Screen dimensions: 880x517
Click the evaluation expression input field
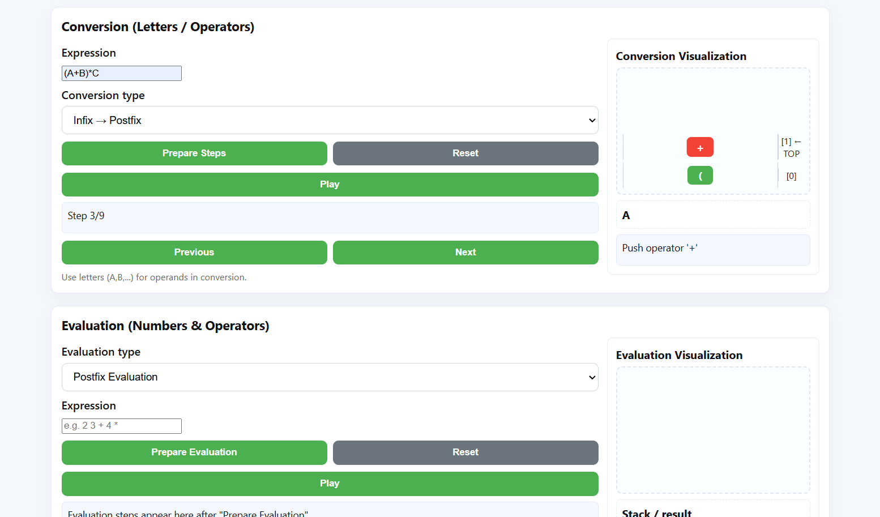pos(121,425)
